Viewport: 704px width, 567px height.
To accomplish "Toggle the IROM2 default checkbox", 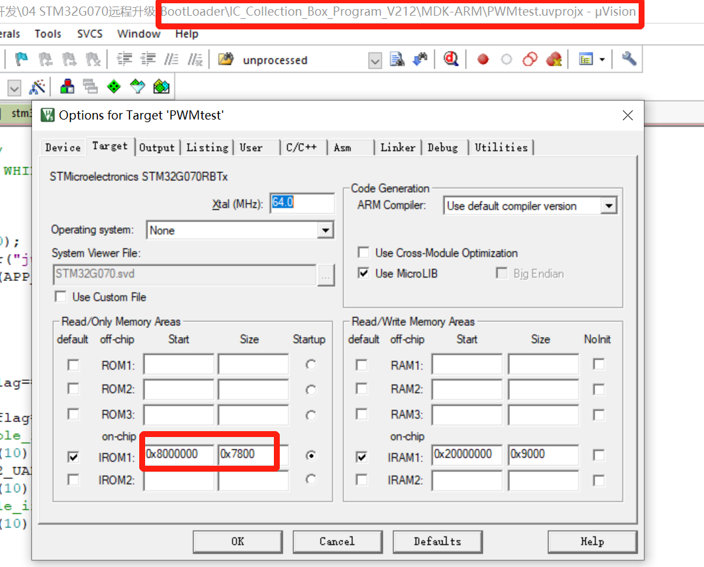I will coord(73,479).
